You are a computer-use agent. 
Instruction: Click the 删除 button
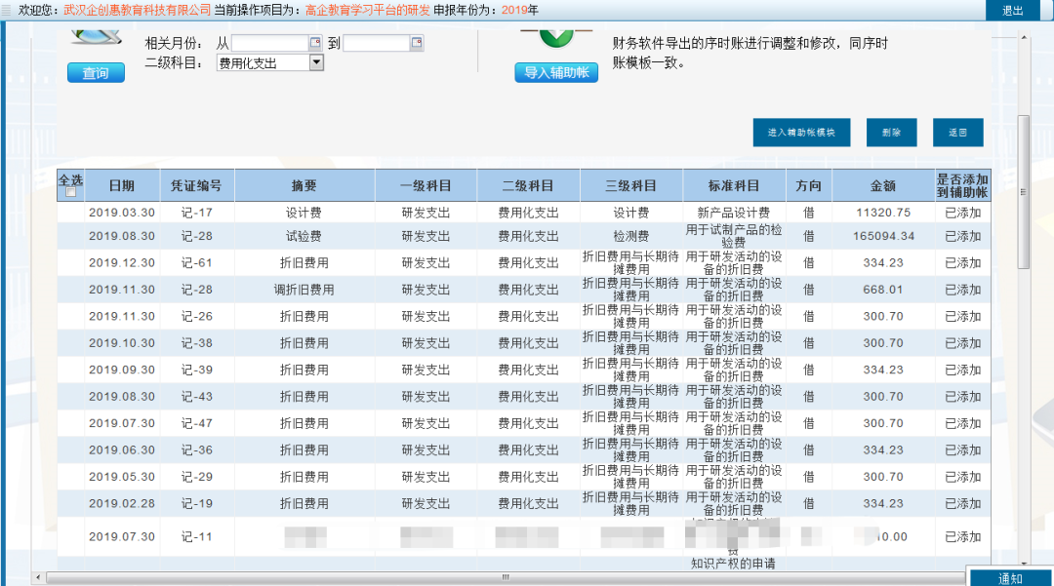[x=891, y=133]
